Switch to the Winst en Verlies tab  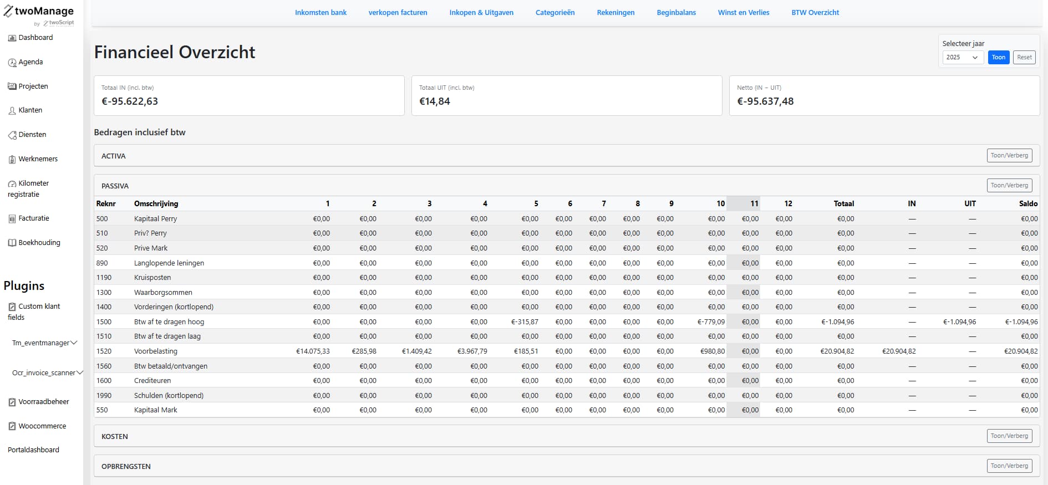tap(743, 13)
